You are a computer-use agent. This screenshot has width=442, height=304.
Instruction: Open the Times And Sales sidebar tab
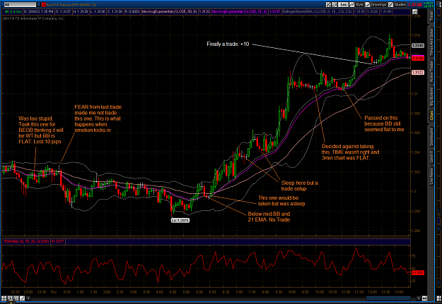click(x=431, y=42)
